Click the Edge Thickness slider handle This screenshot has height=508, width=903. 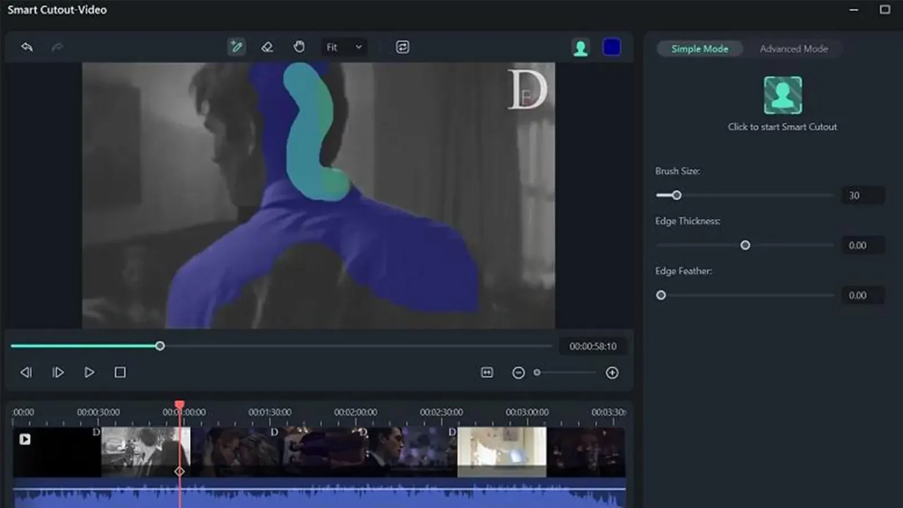click(745, 245)
